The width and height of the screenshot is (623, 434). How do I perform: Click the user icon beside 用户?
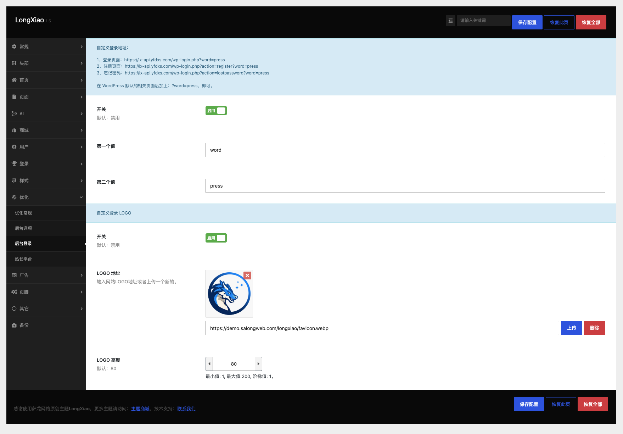[x=14, y=147]
